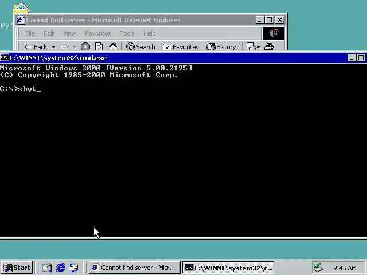Maximize the Internet Explorer window
The width and height of the screenshot is (367, 275).
pyautogui.click(x=269, y=20)
